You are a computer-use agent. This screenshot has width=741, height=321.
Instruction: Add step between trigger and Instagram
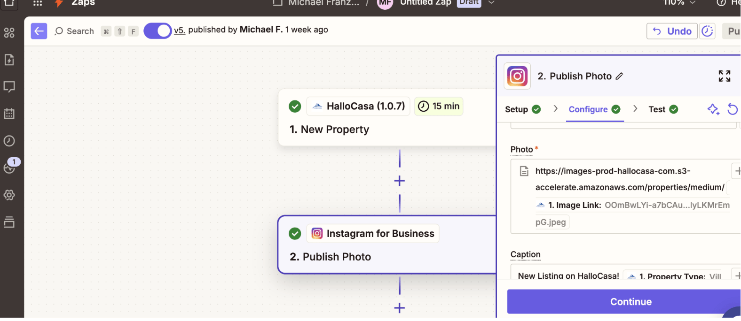(x=400, y=181)
